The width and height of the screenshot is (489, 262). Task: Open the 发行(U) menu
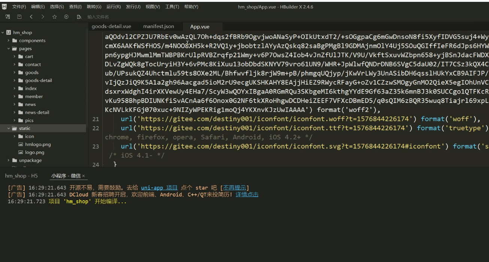click(133, 7)
